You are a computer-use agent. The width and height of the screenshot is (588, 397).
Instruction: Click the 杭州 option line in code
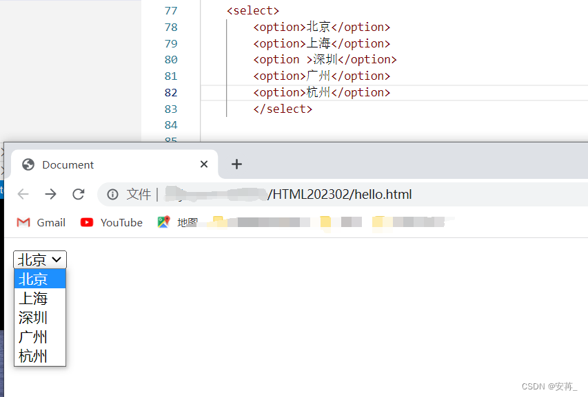(x=322, y=92)
